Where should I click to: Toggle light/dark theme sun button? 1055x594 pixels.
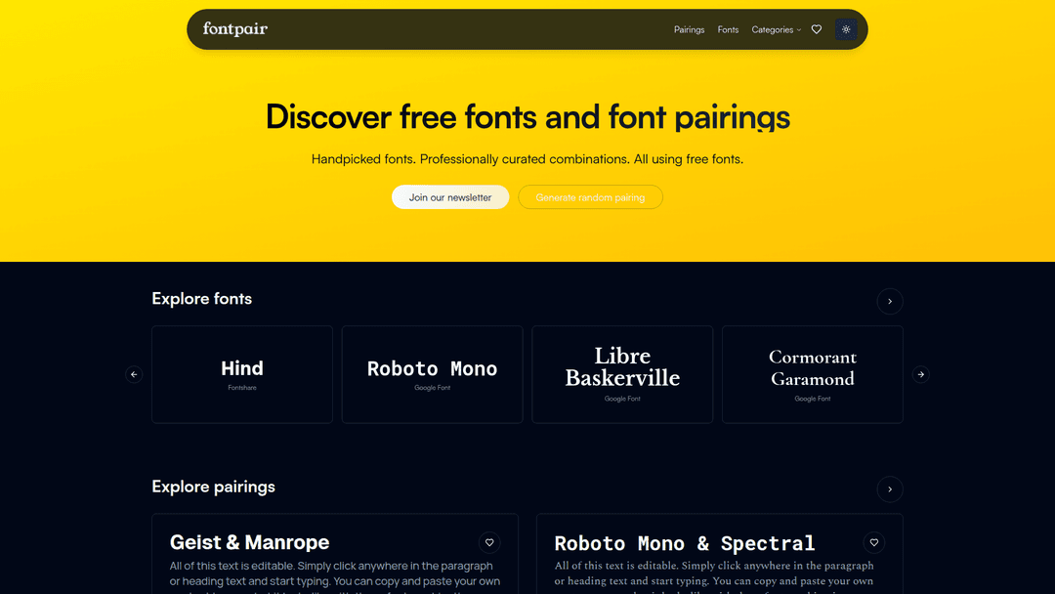(846, 29)
